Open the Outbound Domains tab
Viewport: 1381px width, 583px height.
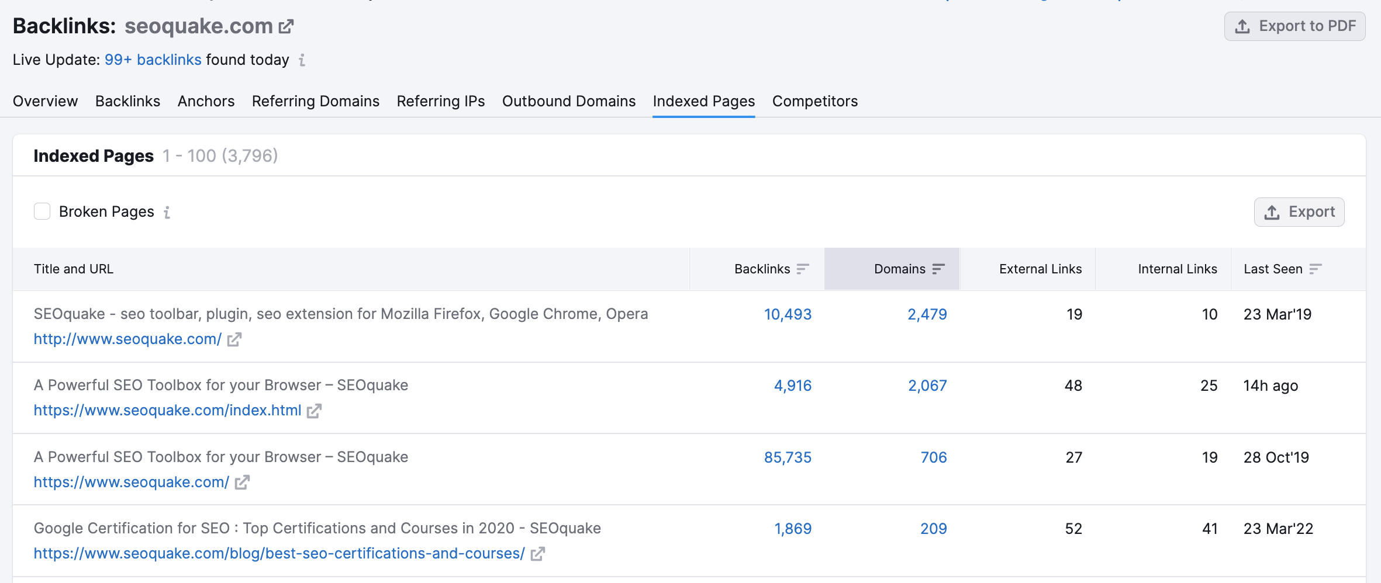coord(568,101)
